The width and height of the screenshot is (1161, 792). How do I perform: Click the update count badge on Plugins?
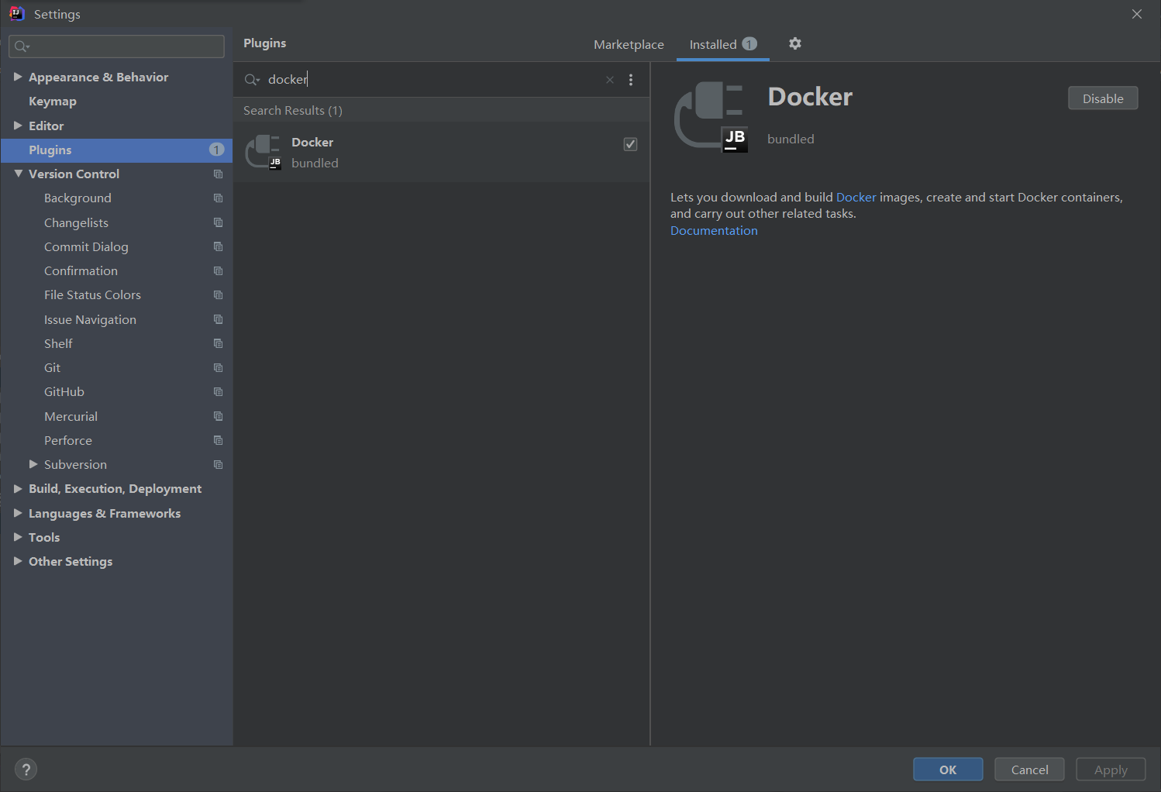(216, 150)
